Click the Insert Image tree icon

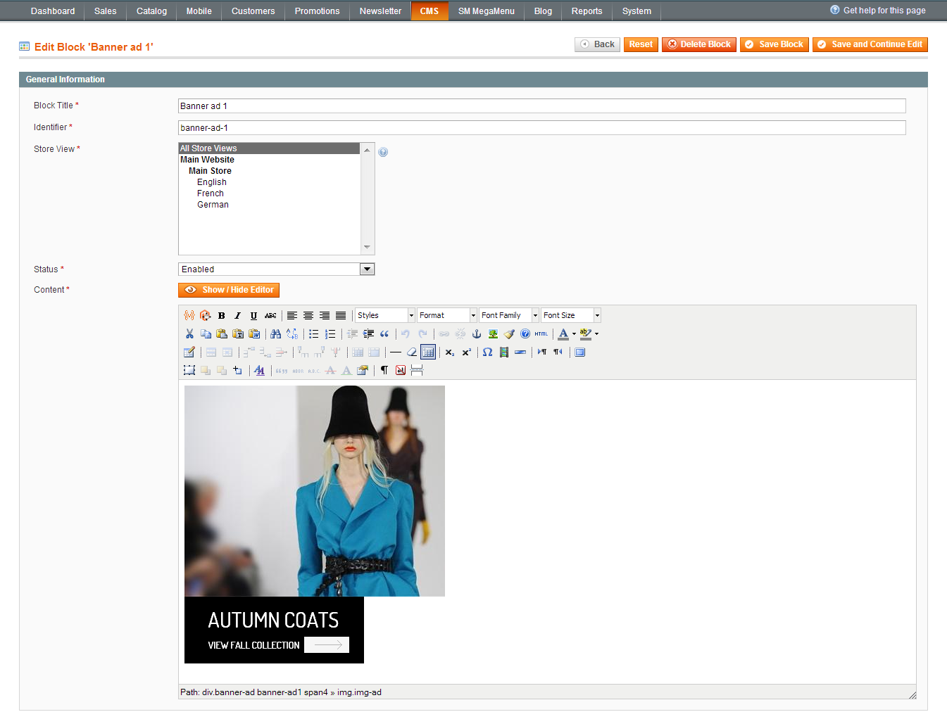[x=492, y=333]
